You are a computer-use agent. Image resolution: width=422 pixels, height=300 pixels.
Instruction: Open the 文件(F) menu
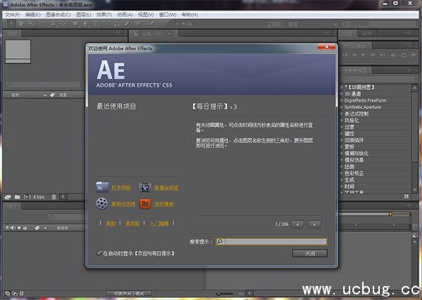[x=12, y=13]
